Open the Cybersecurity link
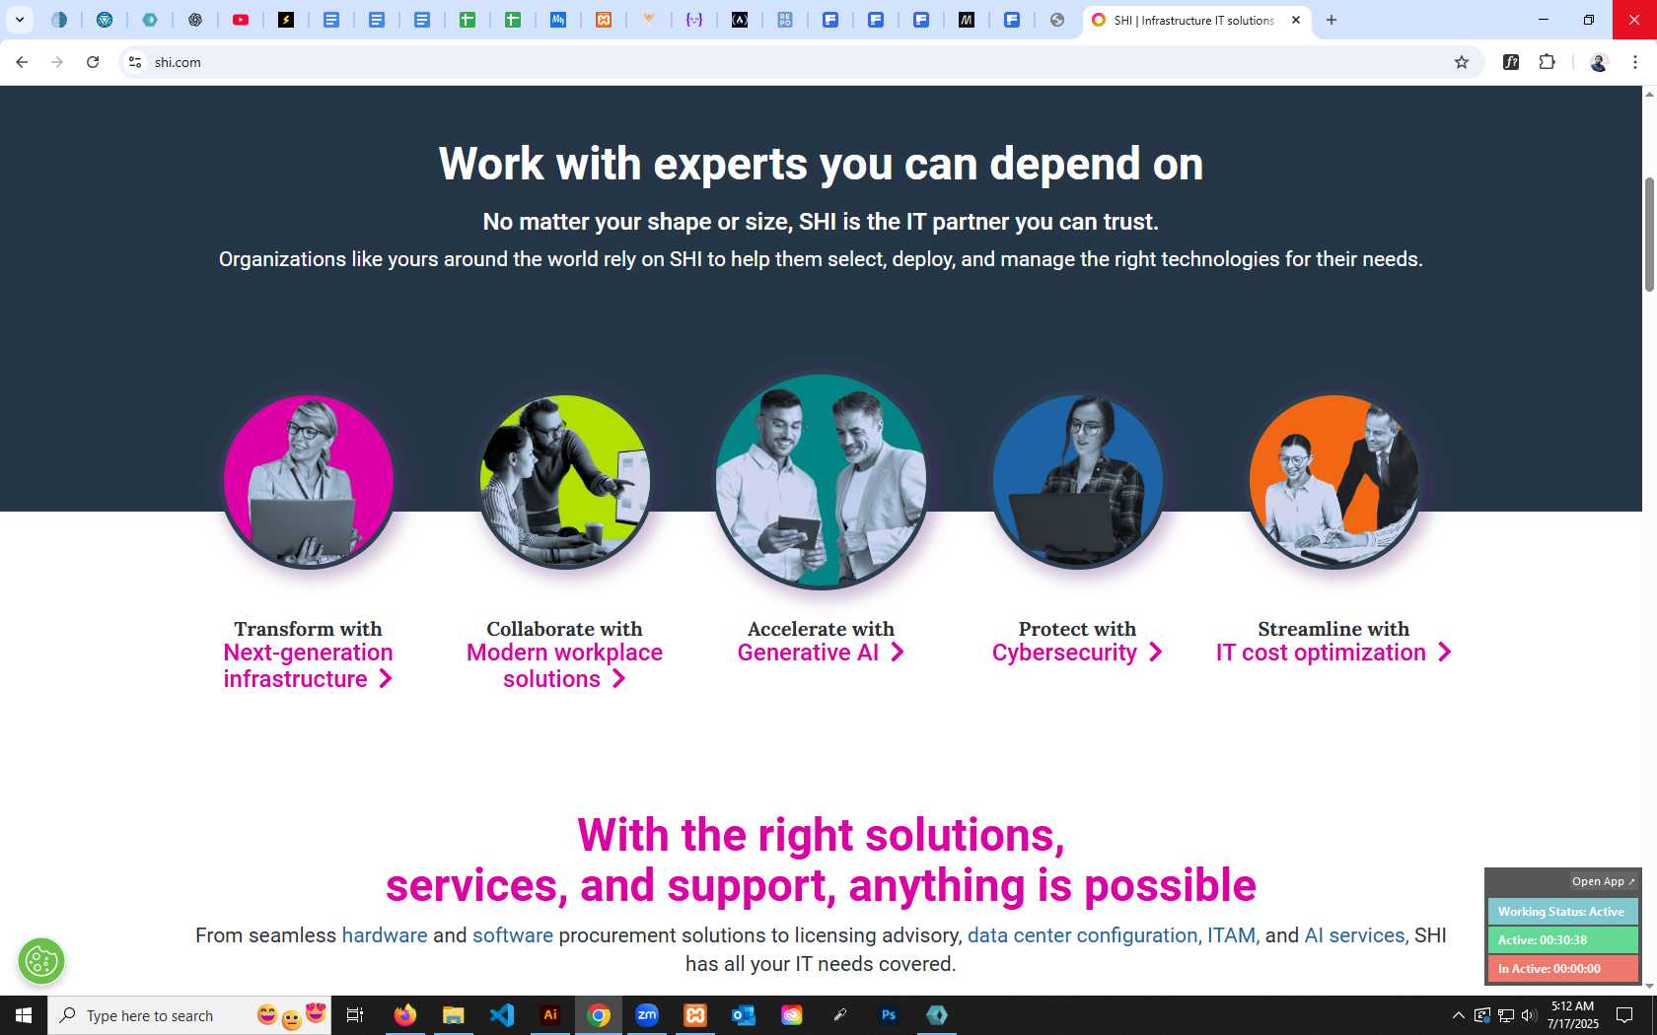The width and height of the screenshot is (1657, 1035). tap(1077, 653)
